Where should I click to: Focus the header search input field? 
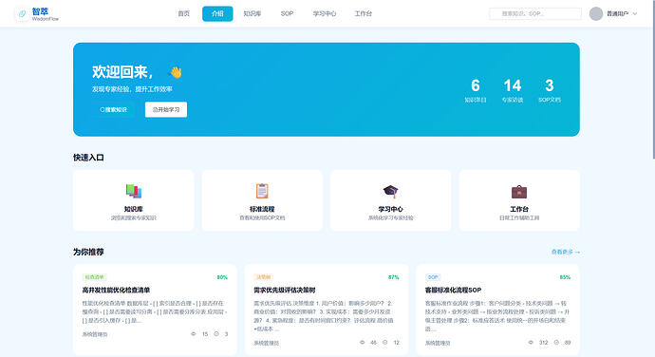point(535,14)
